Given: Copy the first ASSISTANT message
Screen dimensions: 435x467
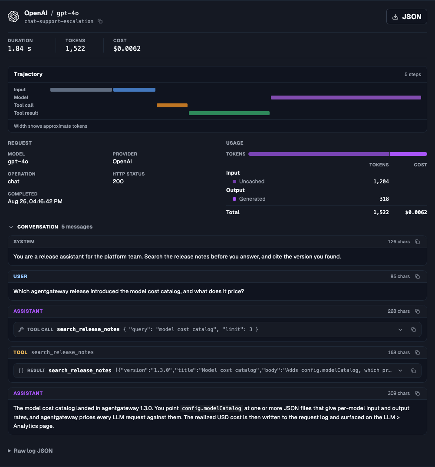Looking at the screenshot, I should [x=418, y=311].
